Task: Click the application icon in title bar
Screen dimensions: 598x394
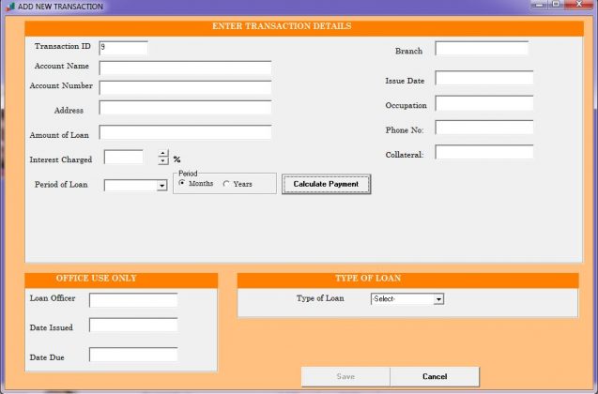Action: tap(8, 6)
